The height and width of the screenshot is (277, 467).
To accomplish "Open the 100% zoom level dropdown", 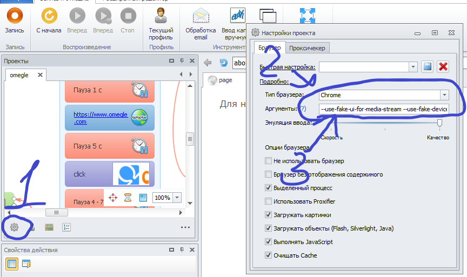I will 178,198.
